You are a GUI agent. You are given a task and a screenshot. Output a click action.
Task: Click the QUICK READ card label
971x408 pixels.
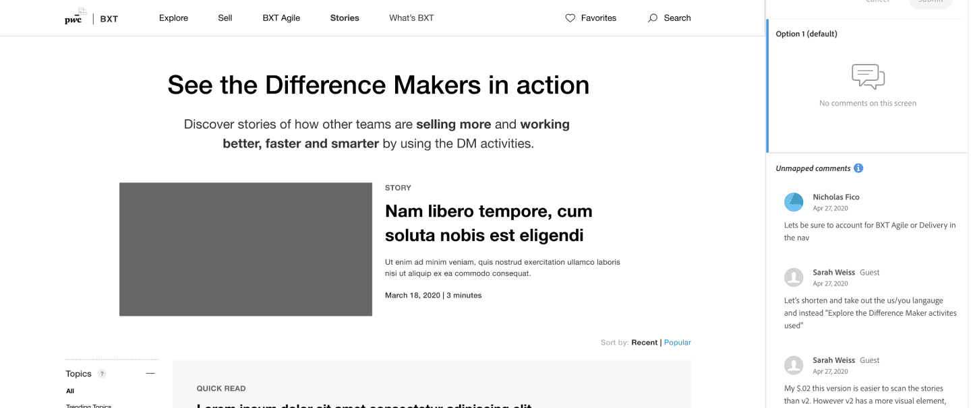click(221, 388)
